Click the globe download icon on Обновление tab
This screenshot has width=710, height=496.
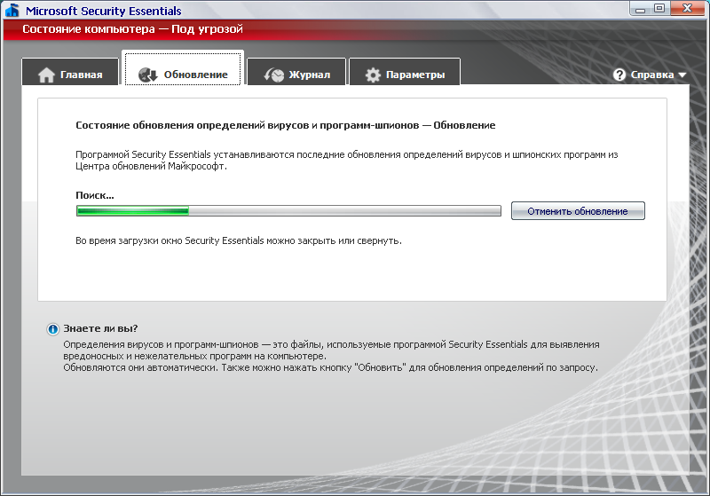tap(148, 75)
